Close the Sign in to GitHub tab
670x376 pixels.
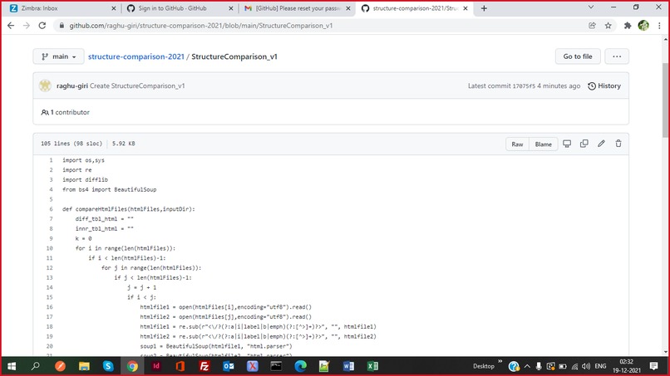(231, 8)
